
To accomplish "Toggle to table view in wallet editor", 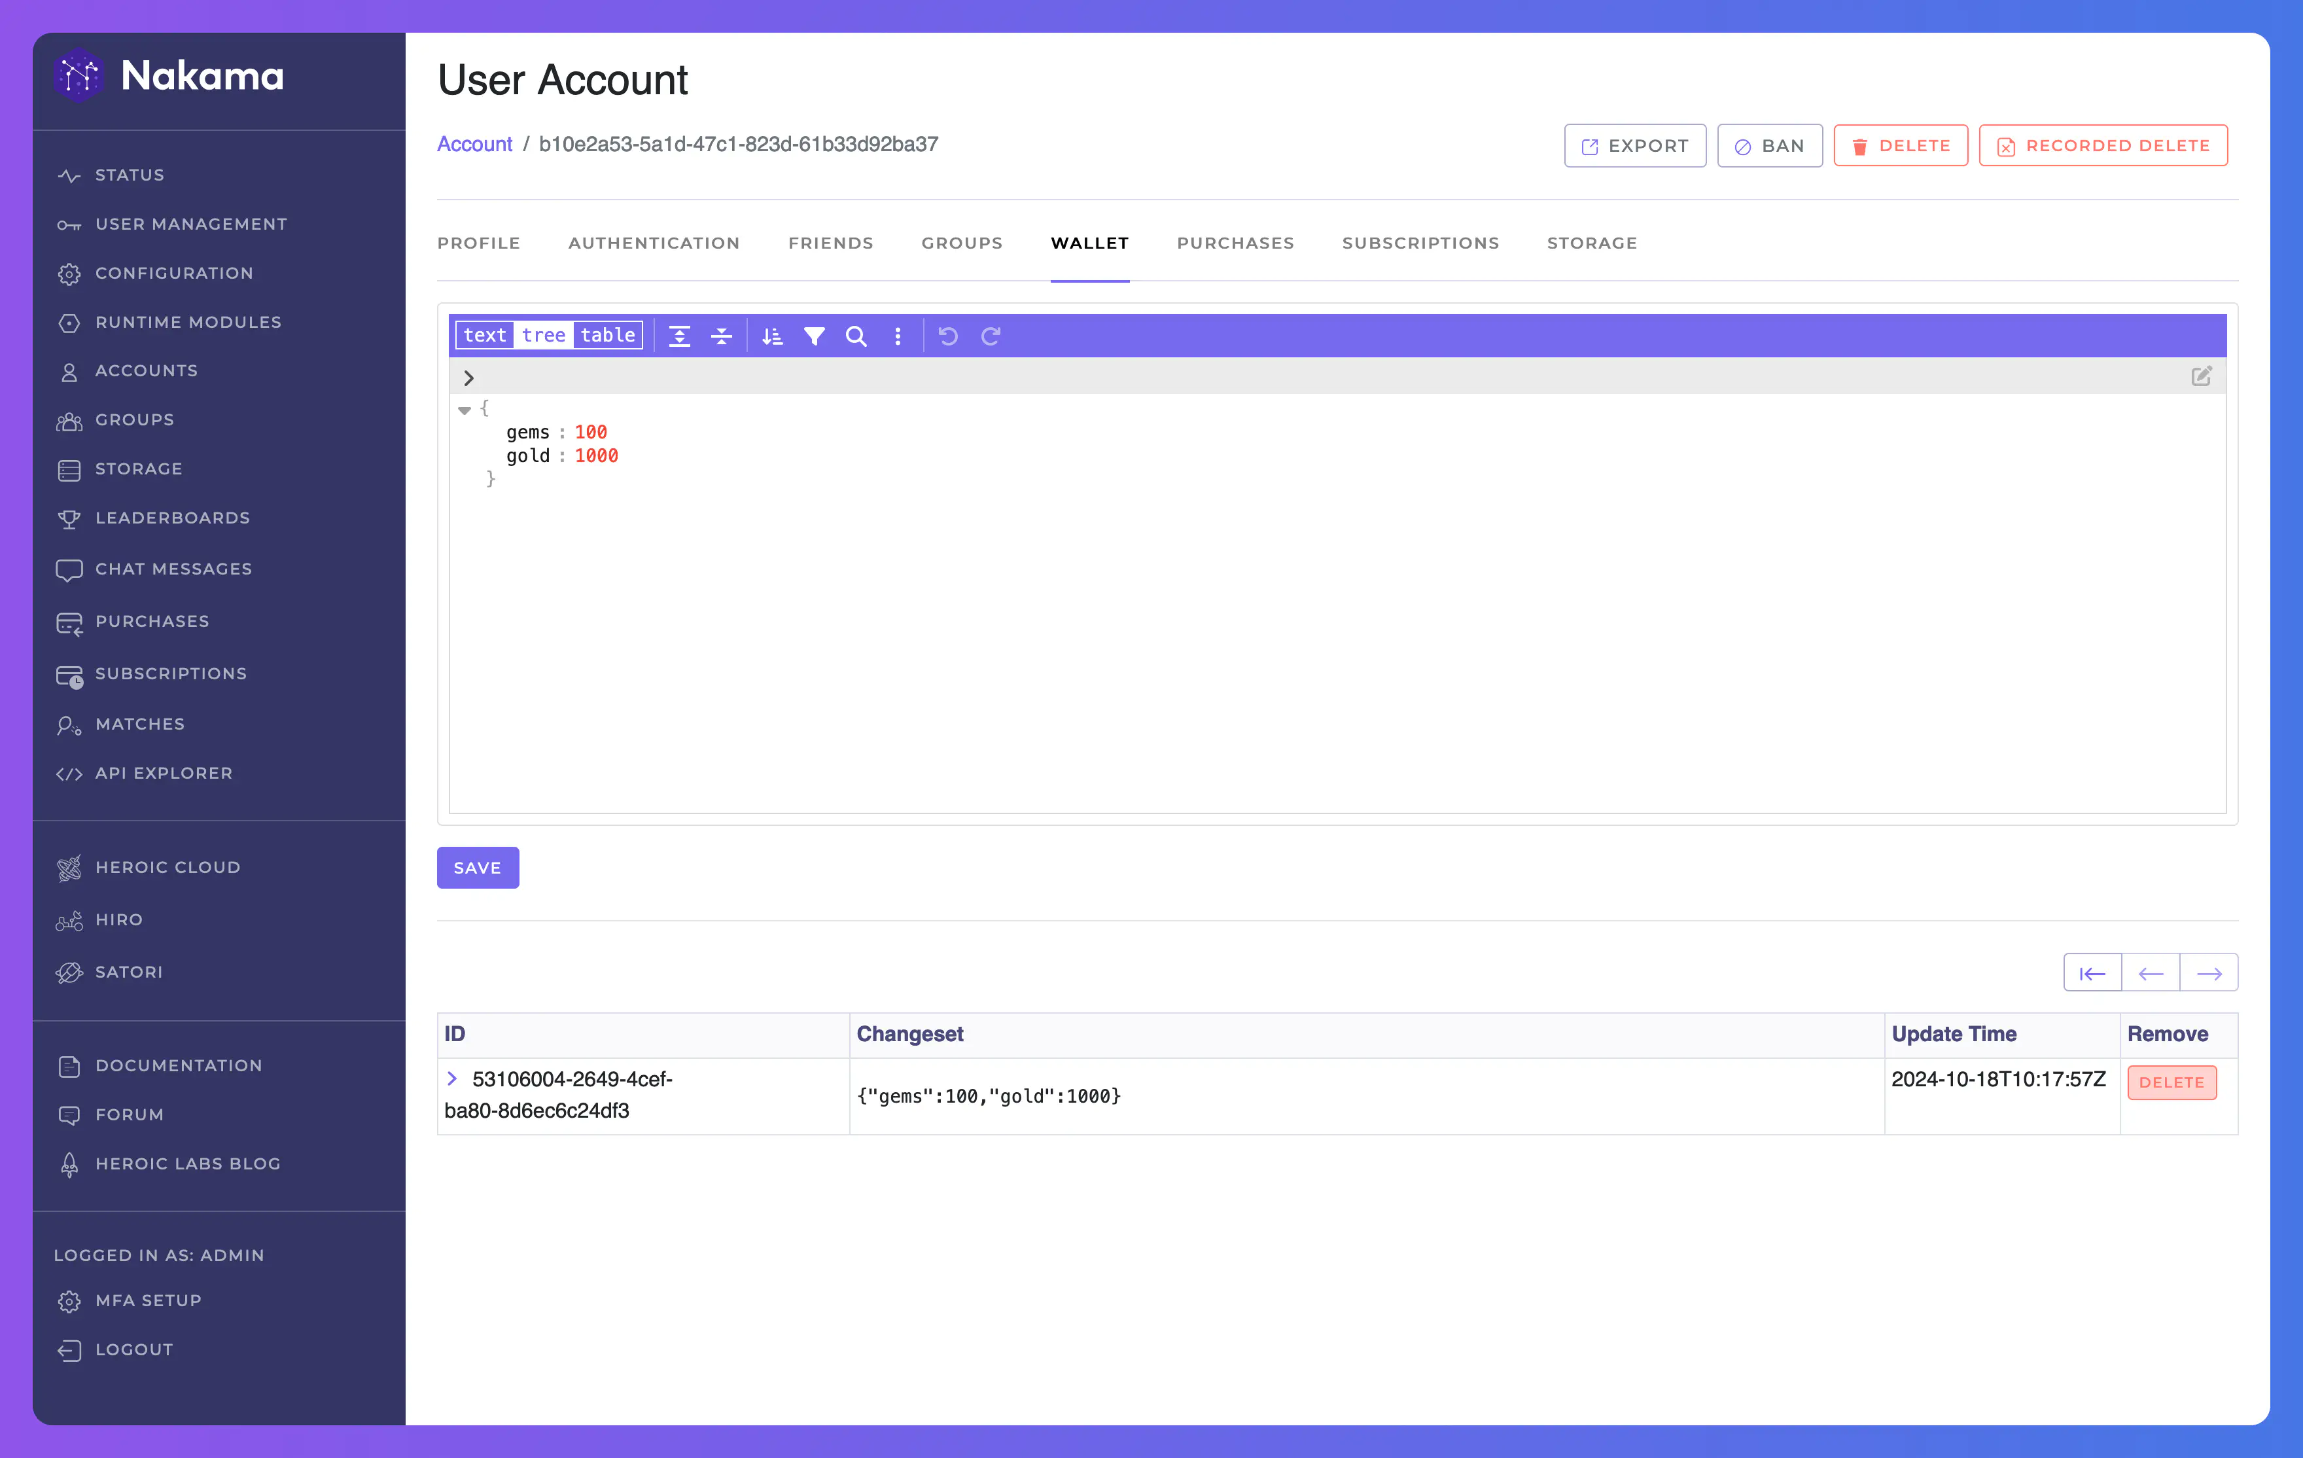I will coord(609,336).
